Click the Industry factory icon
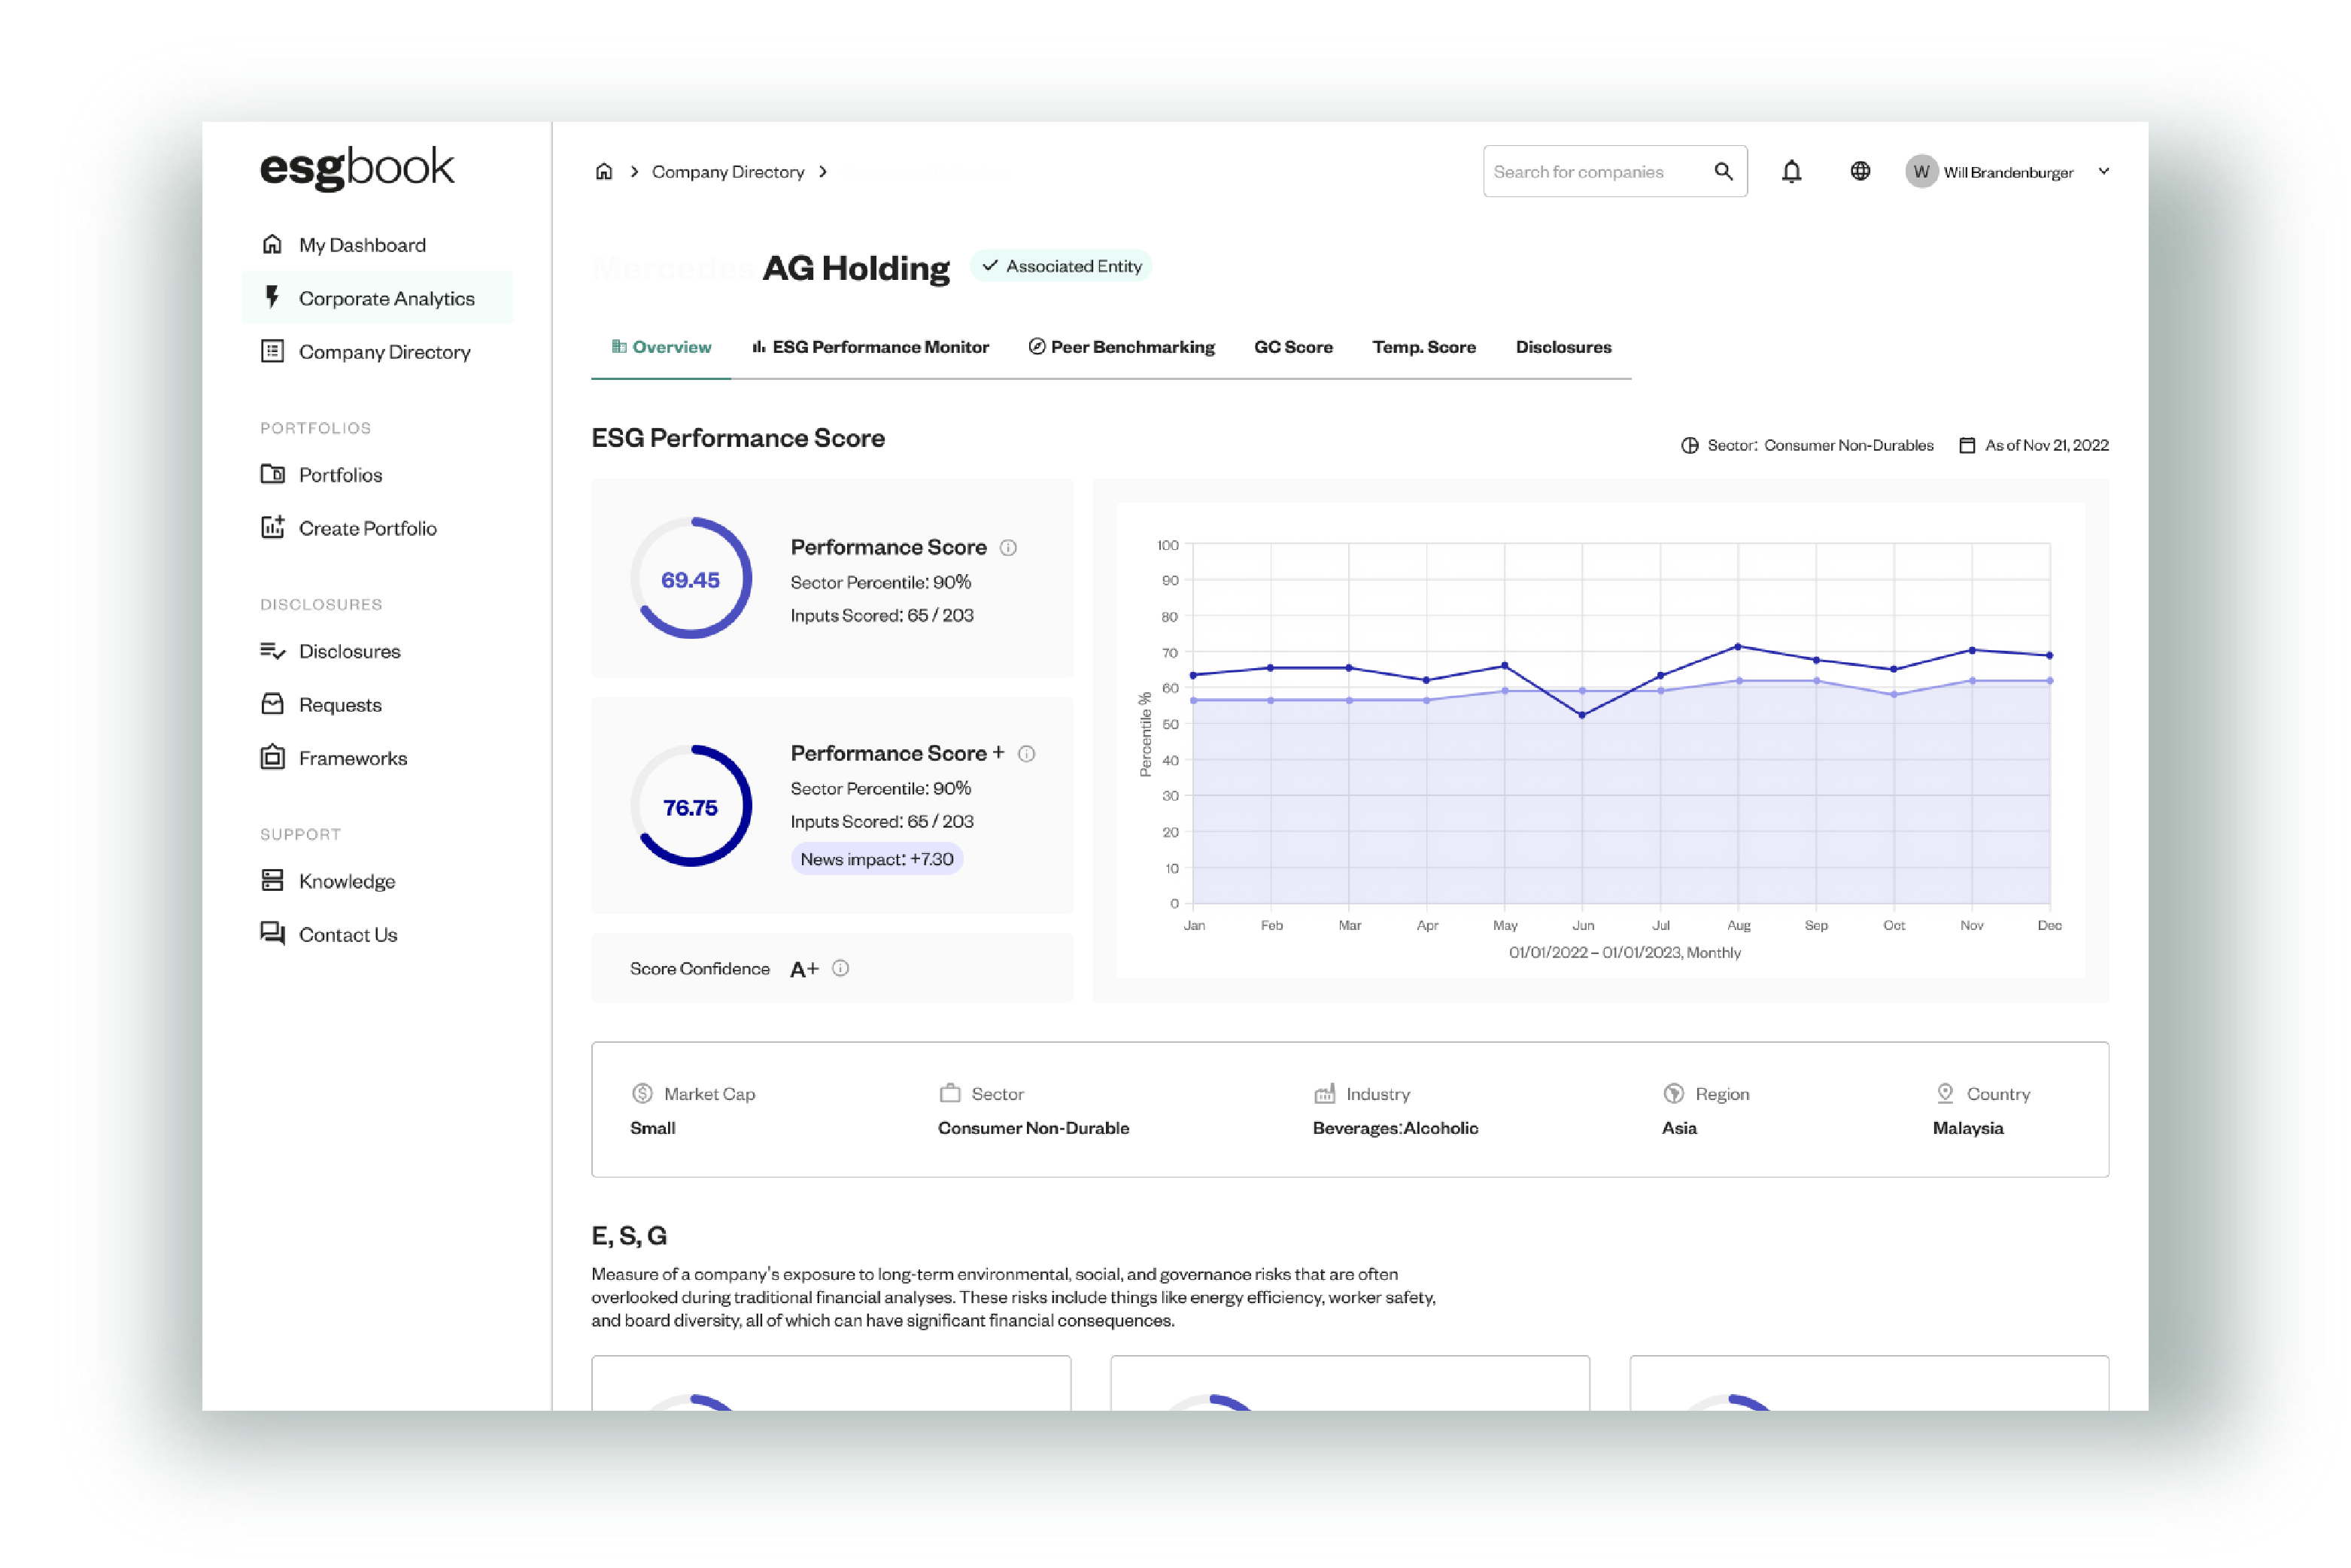The width and height of the screenshot is (2351, 1568). click(x=1325, y=1094)
